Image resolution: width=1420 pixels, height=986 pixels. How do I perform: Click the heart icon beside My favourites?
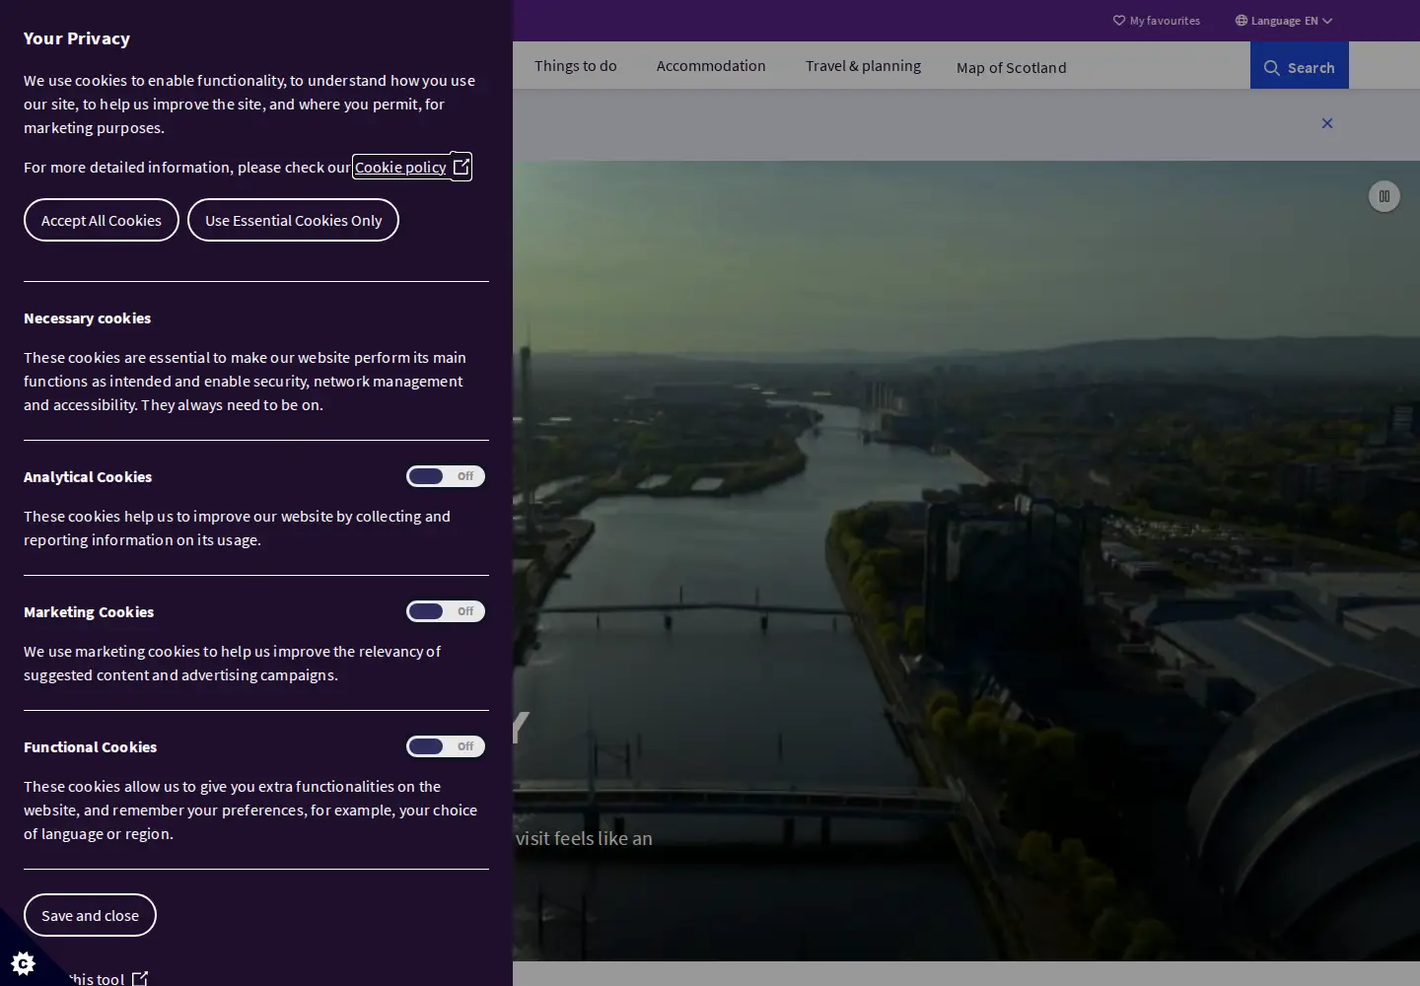1119,21
